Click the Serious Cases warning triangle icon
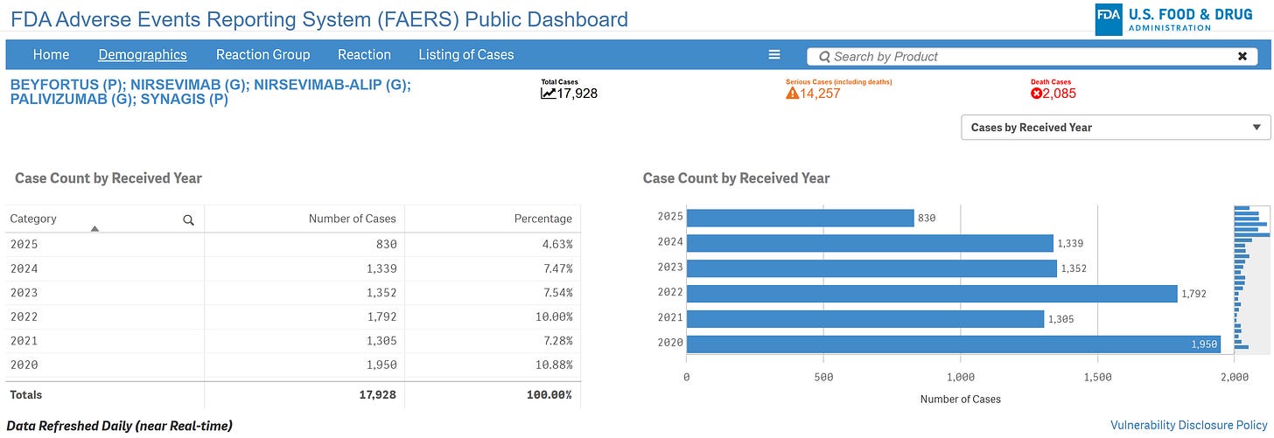 tap(793, 94)
